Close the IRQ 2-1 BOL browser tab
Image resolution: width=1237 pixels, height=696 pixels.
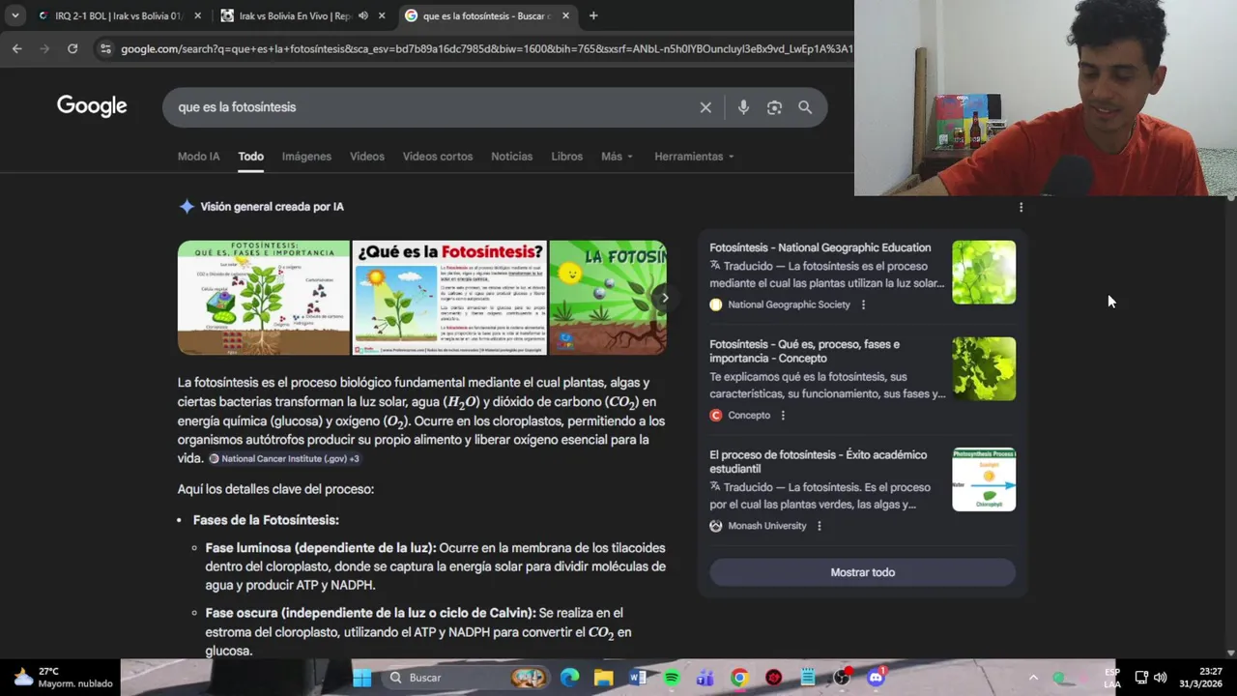point(198,15)
